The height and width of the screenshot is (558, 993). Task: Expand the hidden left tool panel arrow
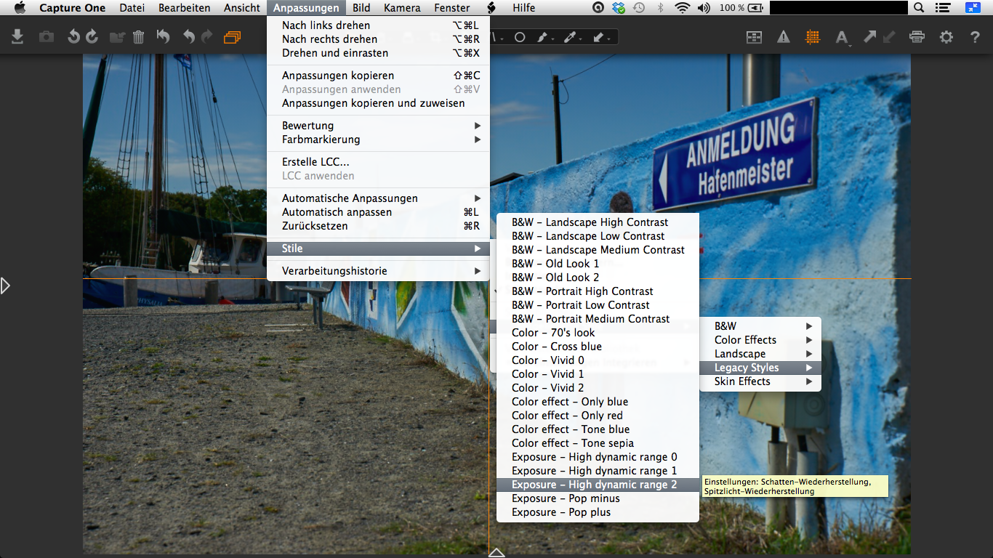[x=5, y=286]
